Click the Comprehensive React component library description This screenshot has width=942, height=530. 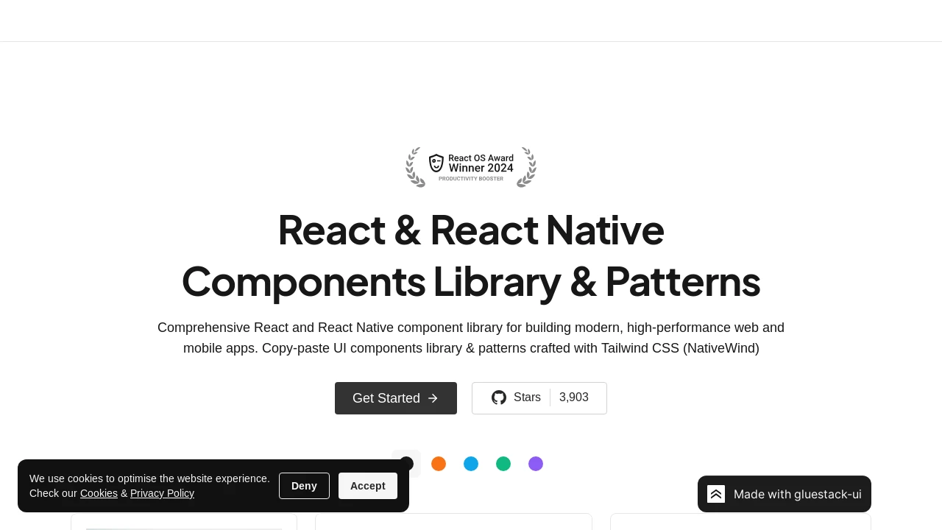click(x=471, y=338)
